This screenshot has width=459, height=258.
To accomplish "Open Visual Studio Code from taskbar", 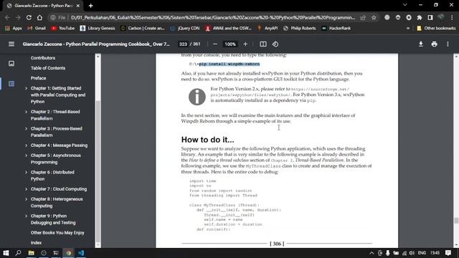I will [81, 253].
